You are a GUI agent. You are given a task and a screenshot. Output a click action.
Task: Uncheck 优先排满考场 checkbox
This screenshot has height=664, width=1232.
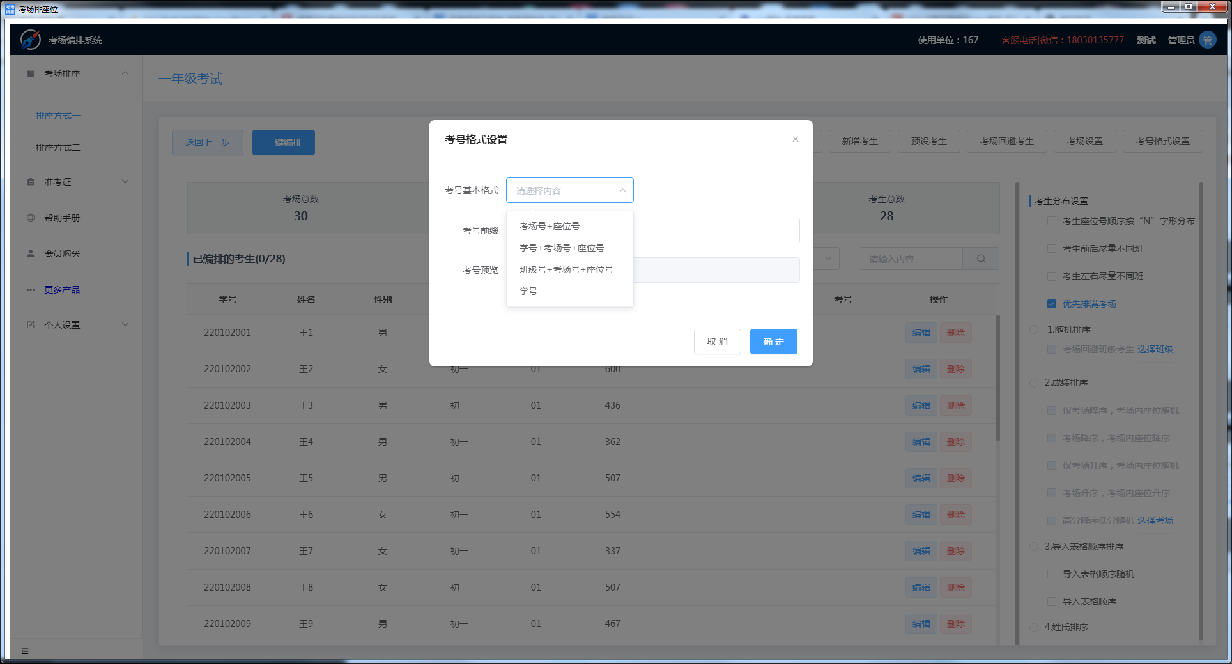point(1052,304)
